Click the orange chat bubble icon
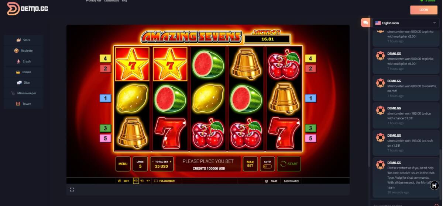443x206 pixels. 365,22
